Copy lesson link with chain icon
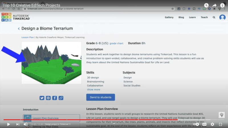 [61, 98]
